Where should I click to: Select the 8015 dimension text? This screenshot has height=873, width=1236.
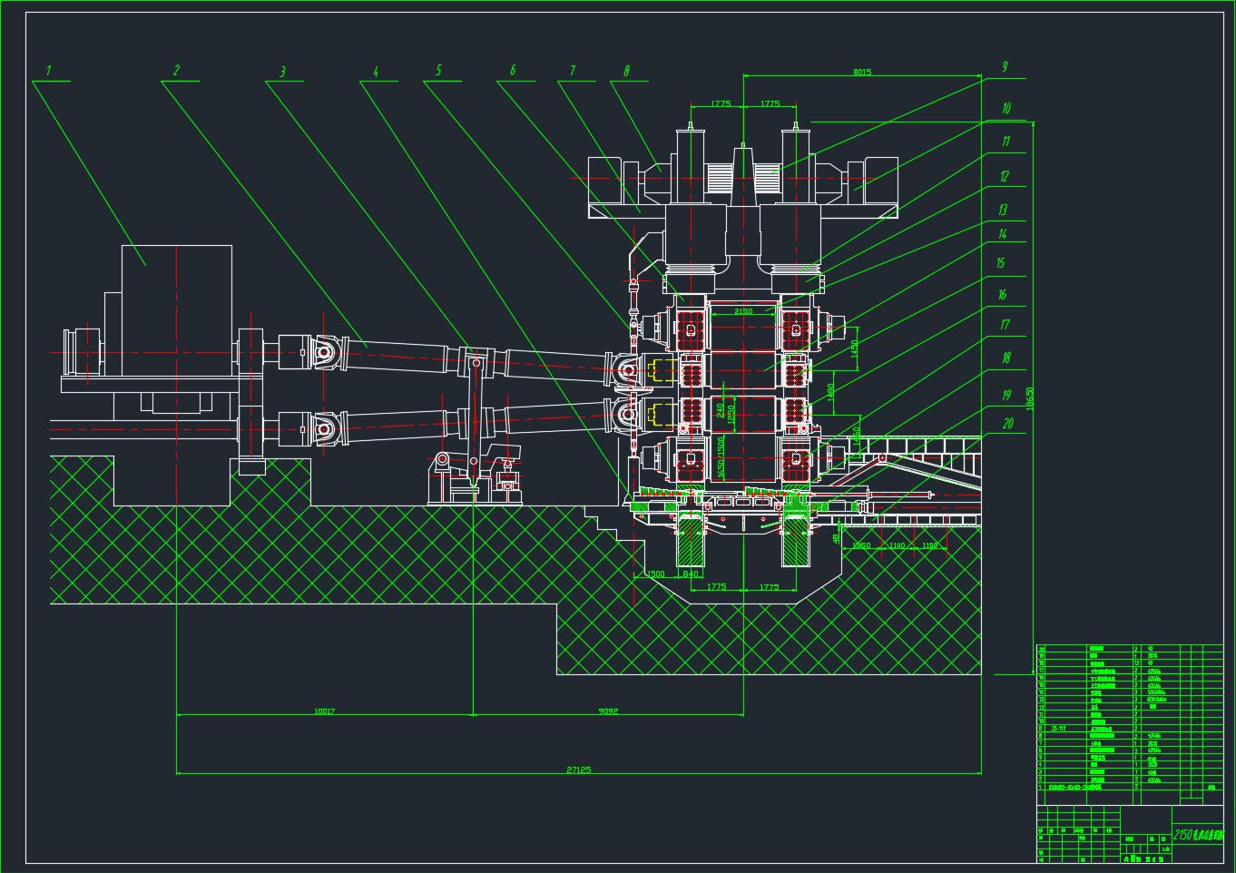[861, 73]
